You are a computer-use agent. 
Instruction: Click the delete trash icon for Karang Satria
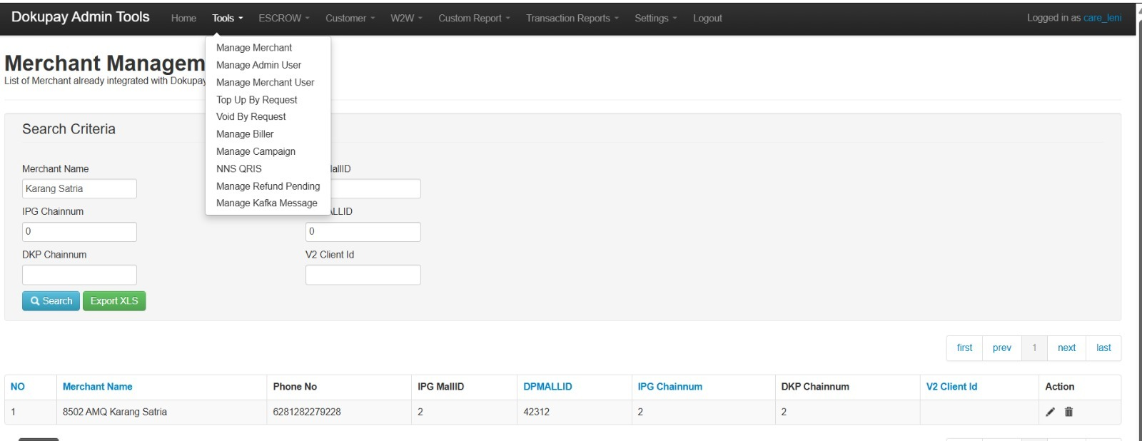pos(1068,412)
